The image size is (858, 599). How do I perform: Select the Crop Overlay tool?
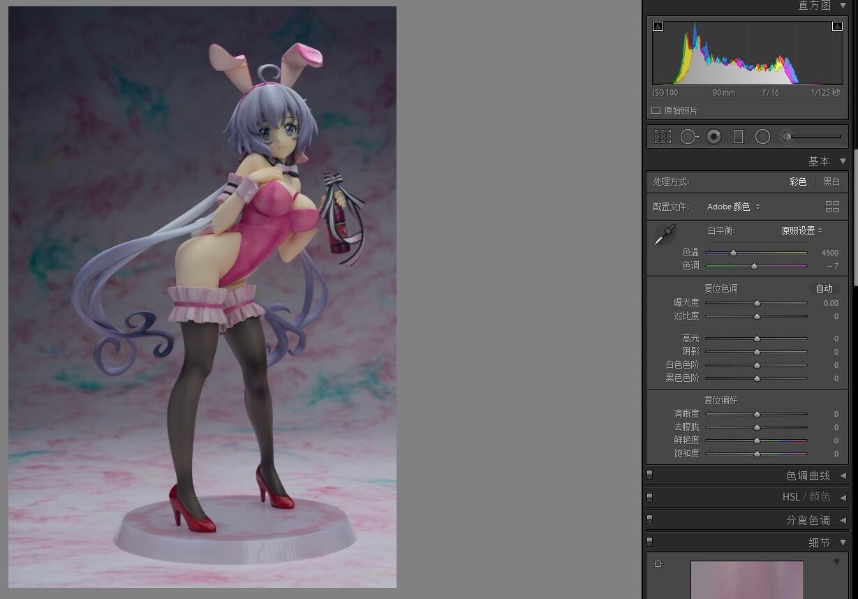663,137
